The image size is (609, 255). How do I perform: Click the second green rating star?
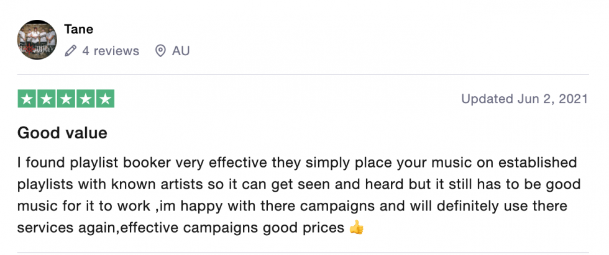[x=46, y=99]
